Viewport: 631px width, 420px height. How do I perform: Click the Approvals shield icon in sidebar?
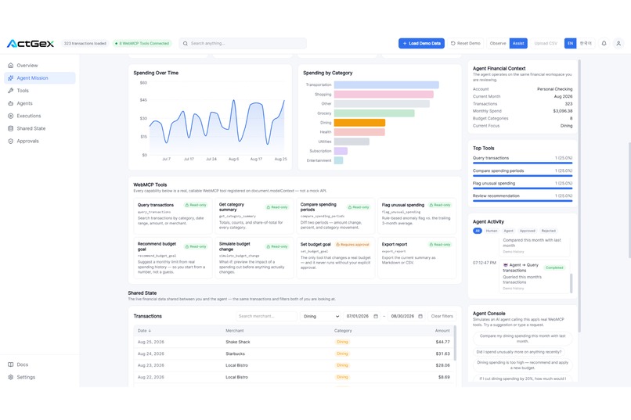(x=11, y=141)
